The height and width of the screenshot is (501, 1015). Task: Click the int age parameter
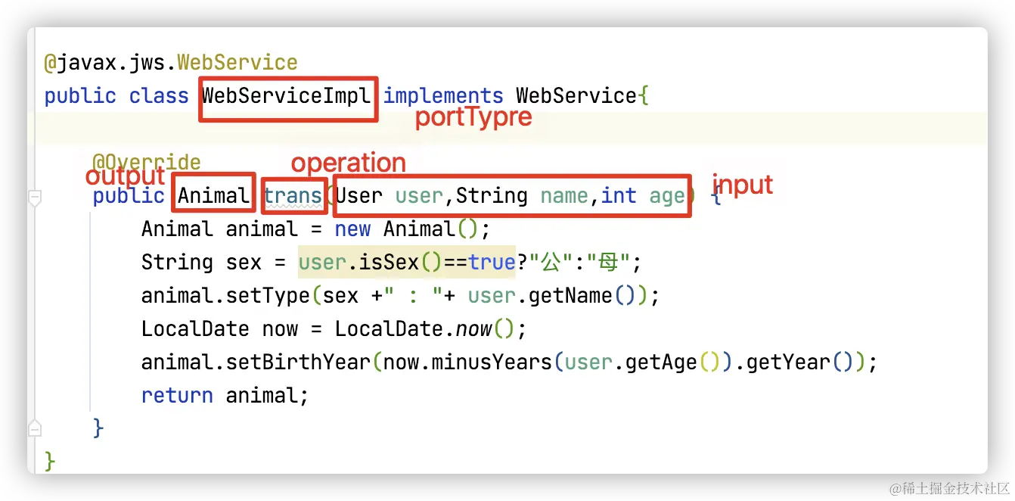point(643,196)
